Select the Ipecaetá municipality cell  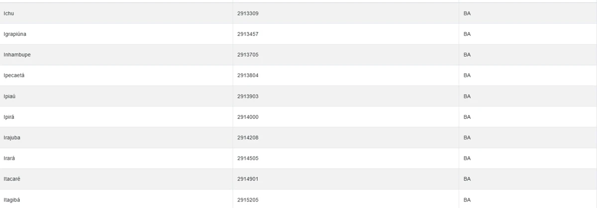[14, 76]
